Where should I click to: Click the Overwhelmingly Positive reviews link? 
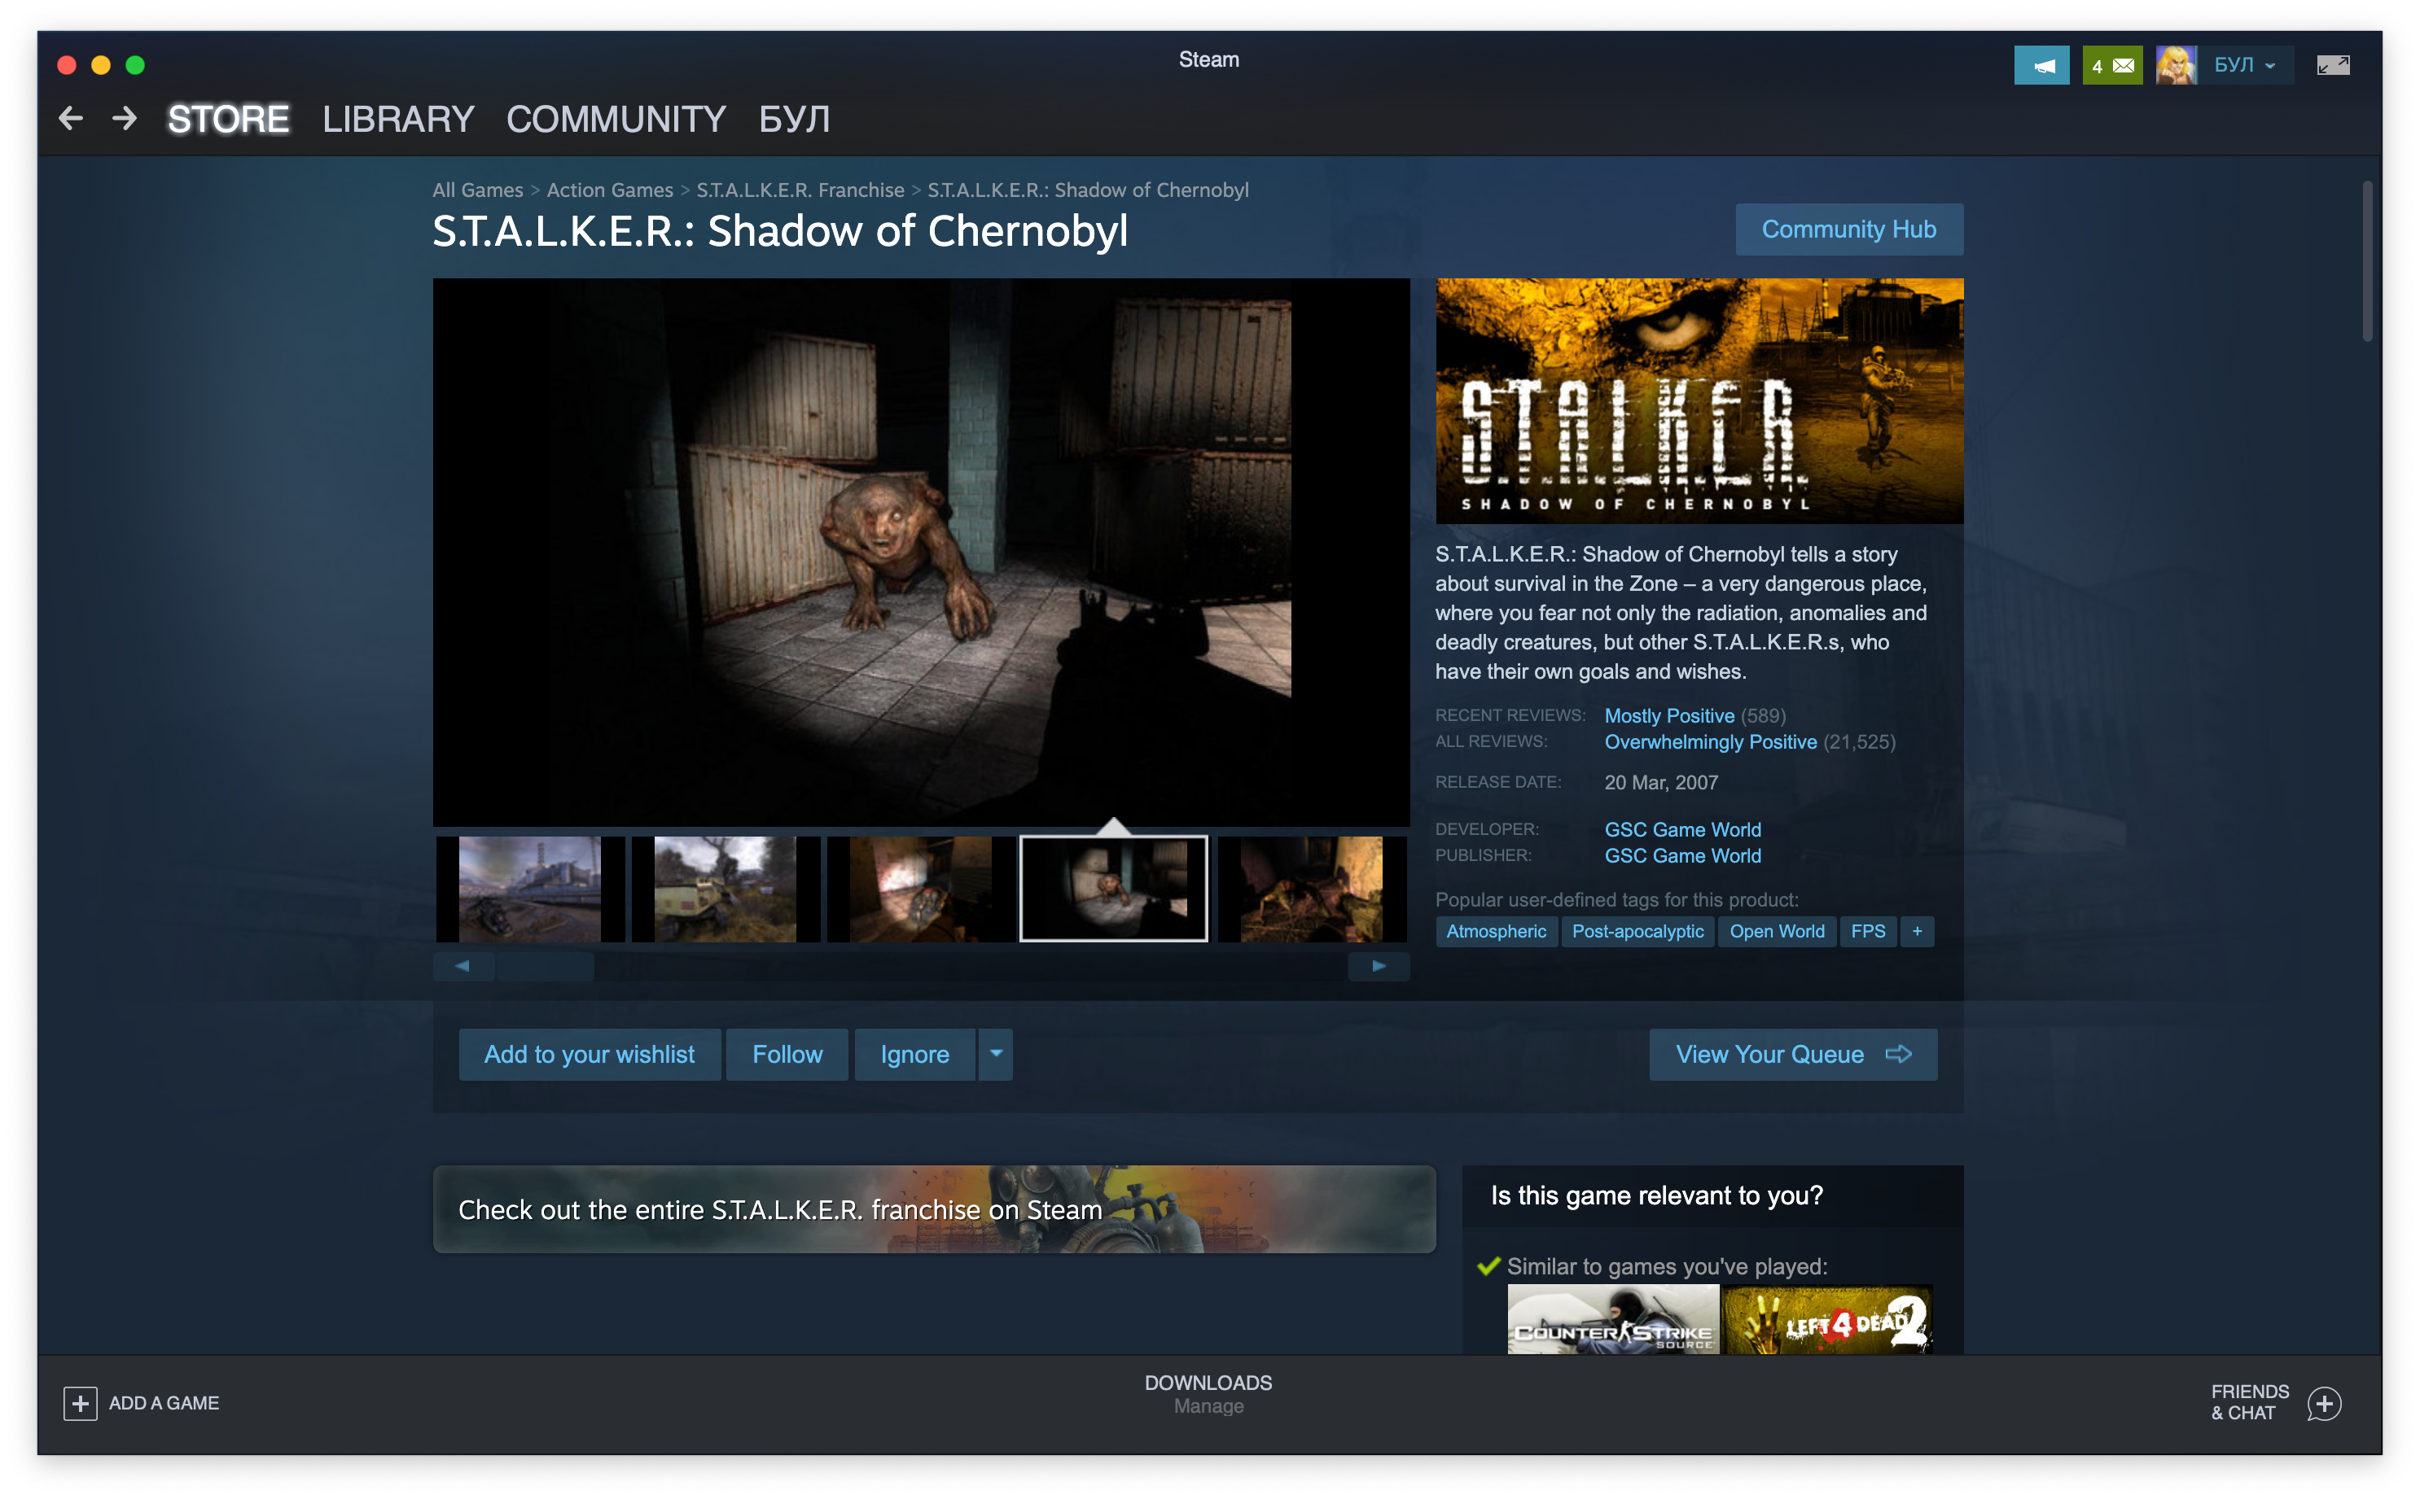1710,741
